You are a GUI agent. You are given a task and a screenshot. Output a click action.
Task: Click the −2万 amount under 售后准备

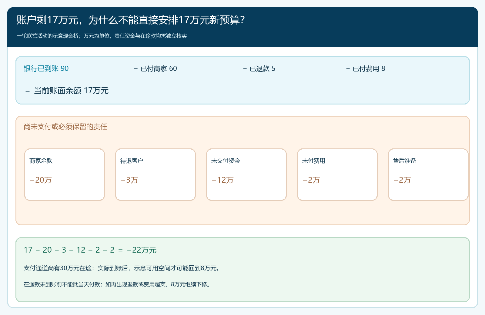click(x=402, y=180)
